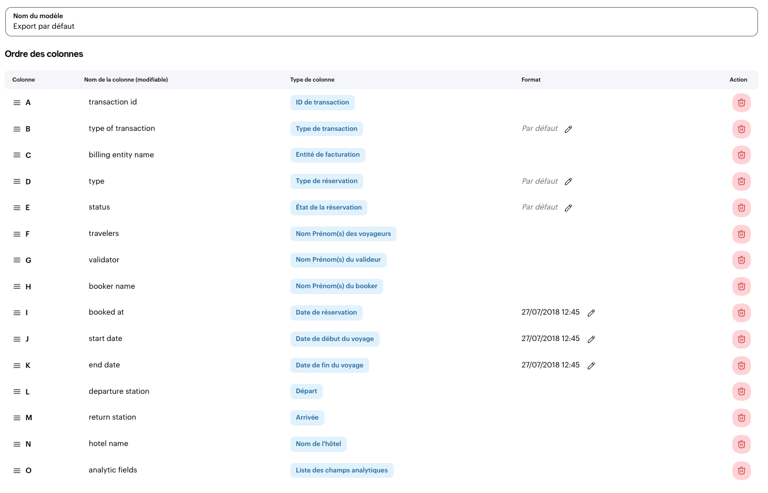Viewport: 768px width, 493px height.
Task: Edit the 'billing entity name' column name
Action: click(121, 155)
